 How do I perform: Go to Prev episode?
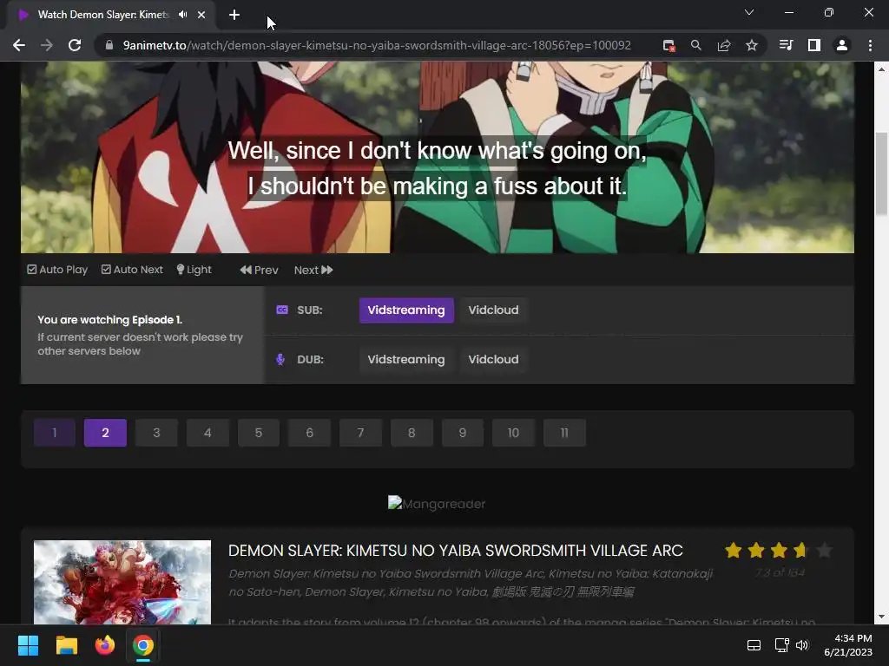(259, 271)
